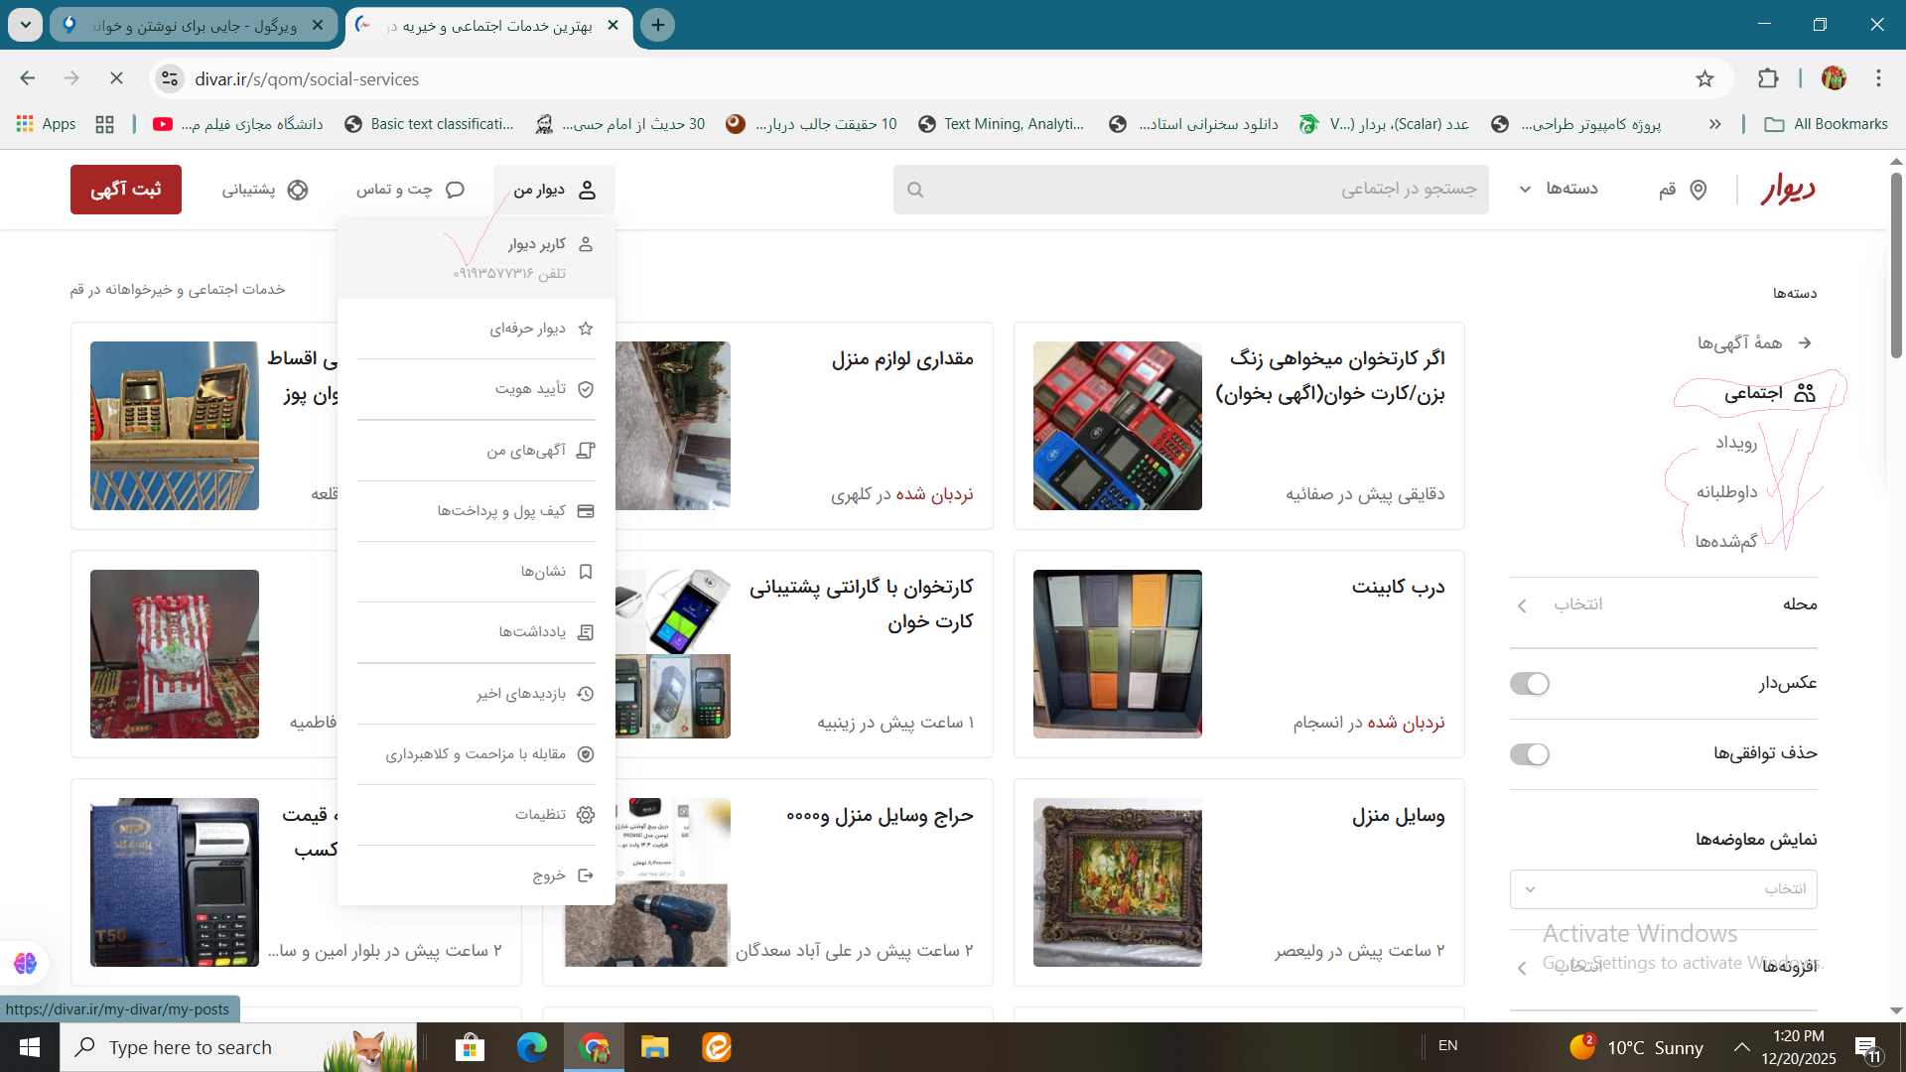Click the تنظیمات gear icon in the menu
This screenshot has width=1906, height=1072.
pyautogui.click(x=586, y=815)
